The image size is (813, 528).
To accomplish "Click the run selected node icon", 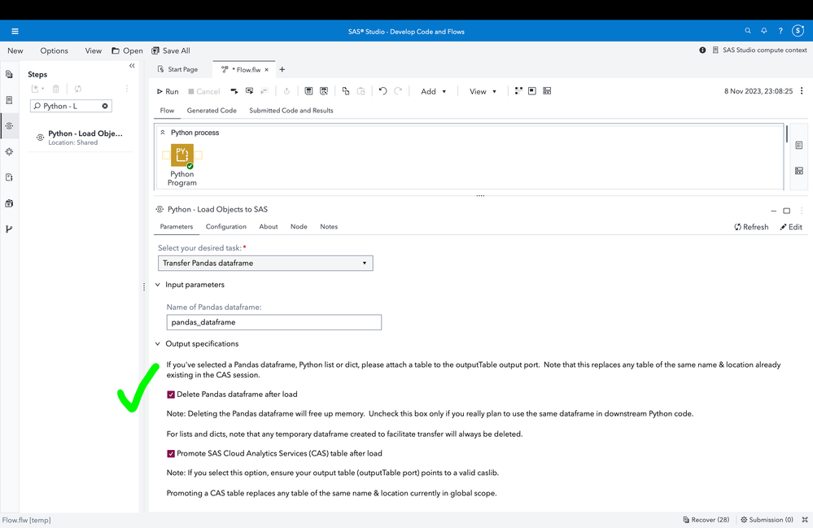I will click(x=234, y=91).
